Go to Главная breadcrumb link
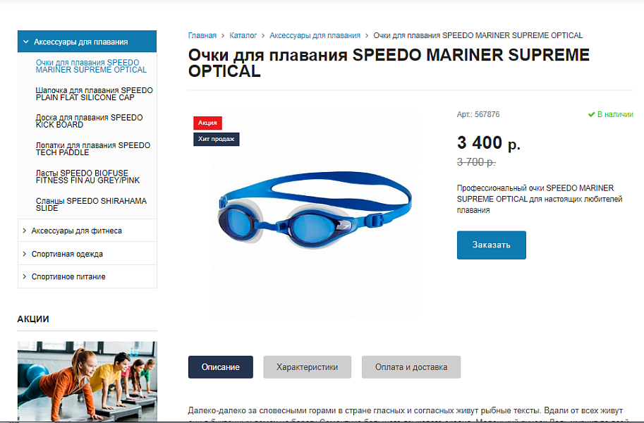The height and width of the screenshot is (423, 644). pos(202,36)
